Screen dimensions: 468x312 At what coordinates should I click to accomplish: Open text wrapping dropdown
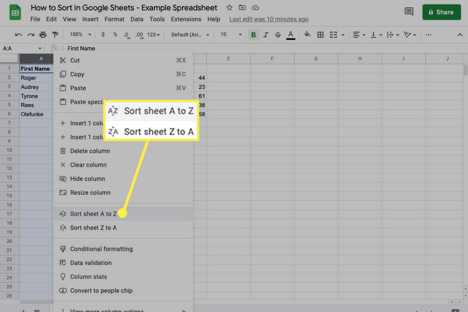point(393,35)
